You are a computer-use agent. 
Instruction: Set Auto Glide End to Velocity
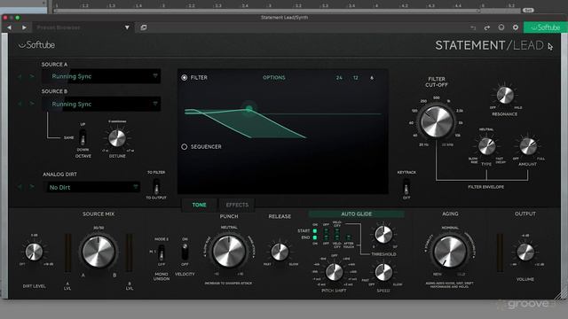click(337, 237)
